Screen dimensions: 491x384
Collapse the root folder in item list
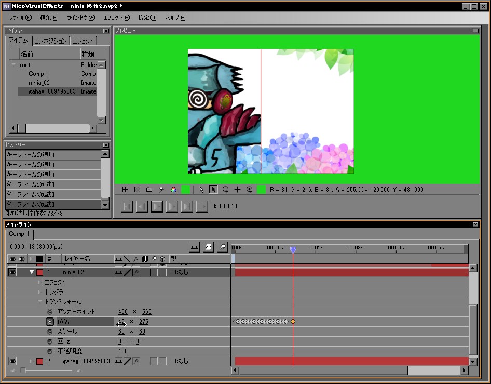(13, 65)
